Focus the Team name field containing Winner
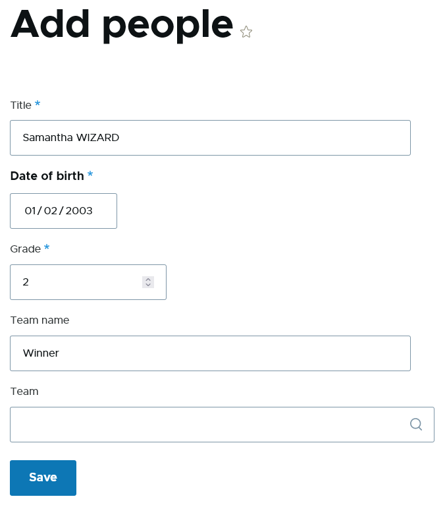This screenshot has height=507, width=447. 210,353
